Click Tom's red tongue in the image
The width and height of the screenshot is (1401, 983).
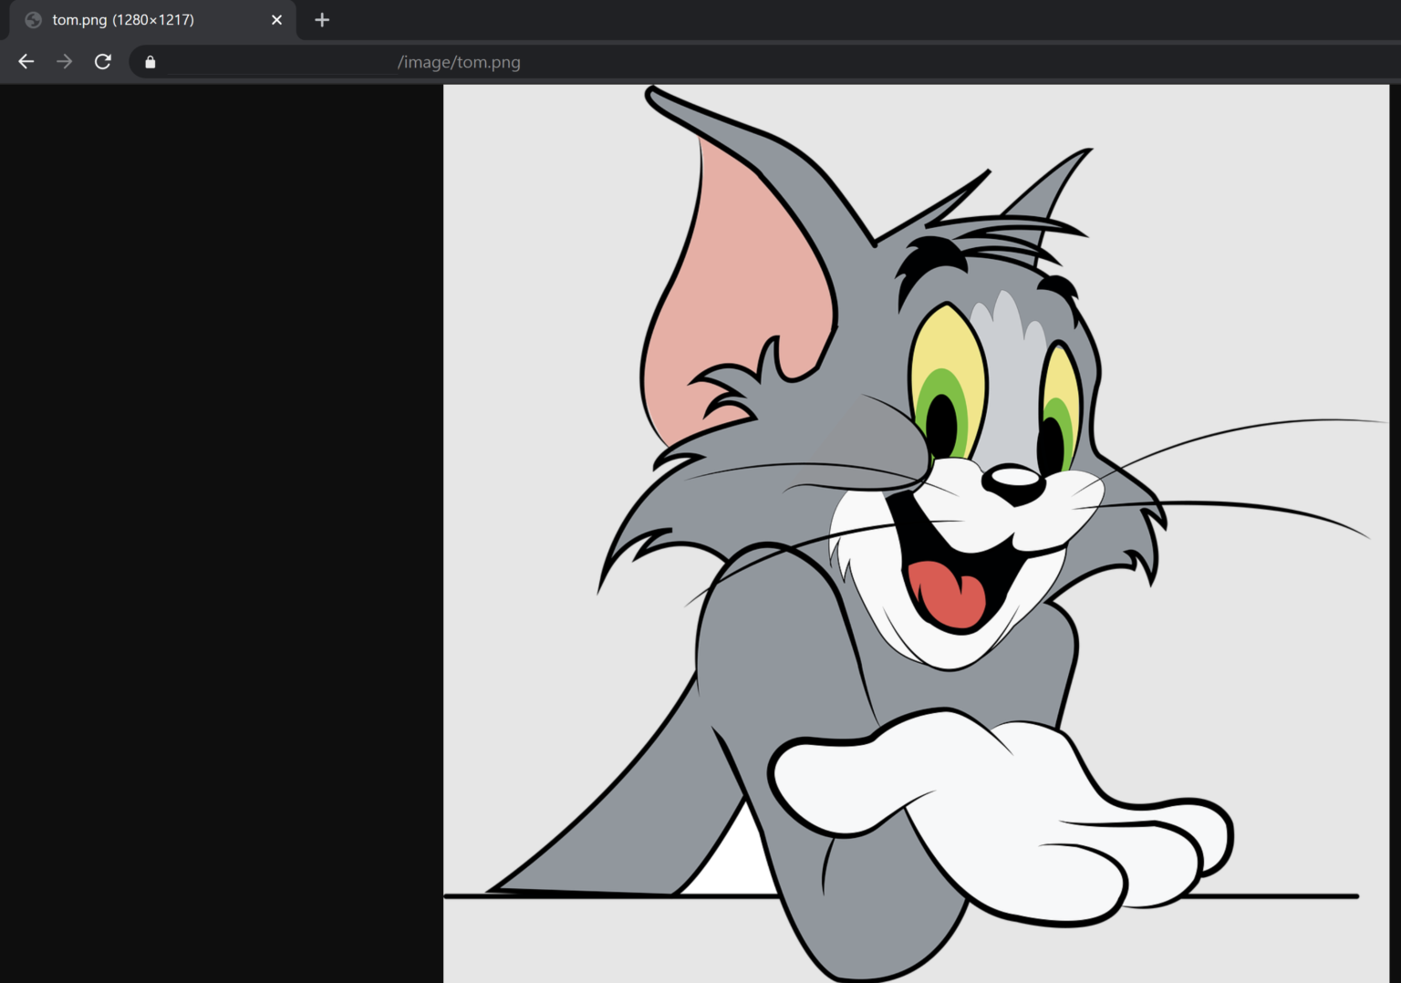click(949, 593)
